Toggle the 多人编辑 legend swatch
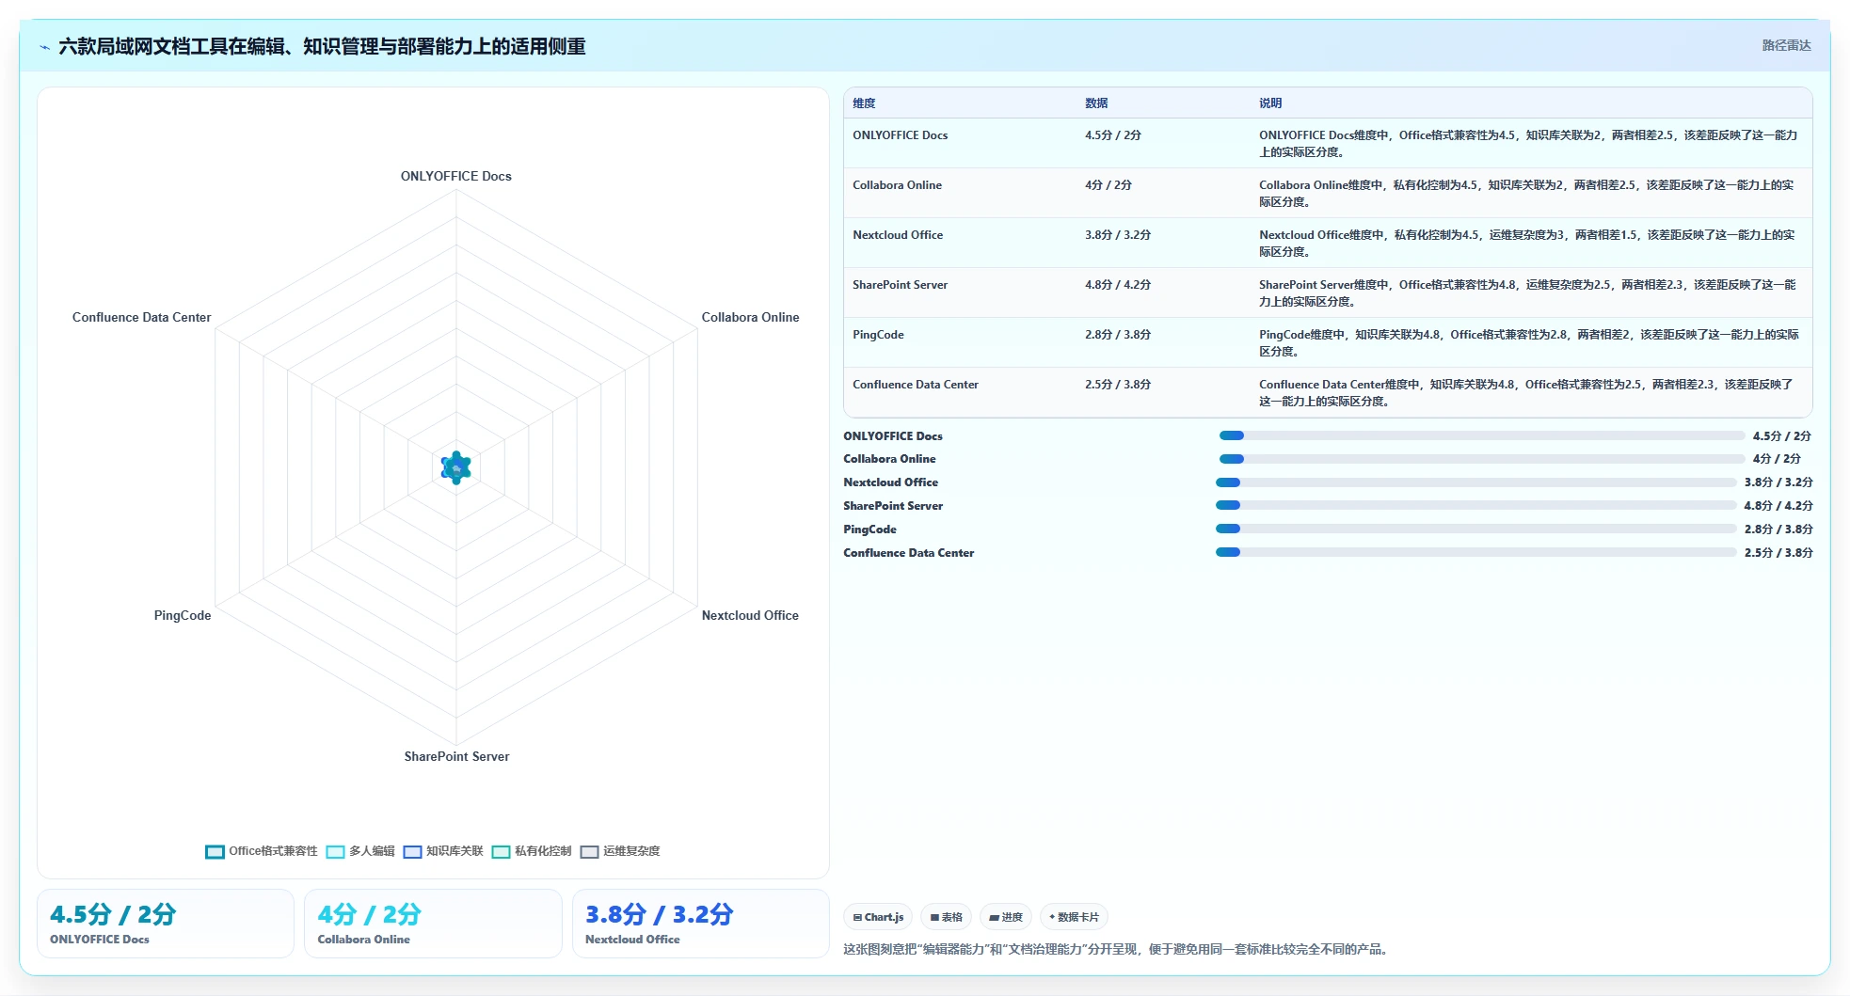Screen dimensions: 1850x996 click(x=335, y=852)
